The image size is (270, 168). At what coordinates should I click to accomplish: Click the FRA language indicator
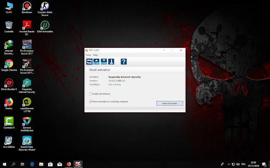(243, 164)
